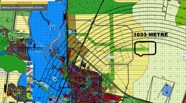The width and height of the screenshot is (186, 103).
Task: Select the multicolor zoning layer thumbnail
Action: (x=29, y=88)
